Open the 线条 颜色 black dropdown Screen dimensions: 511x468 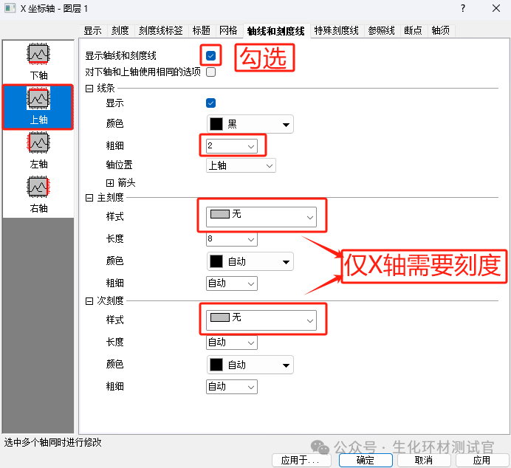coord(250,124)
